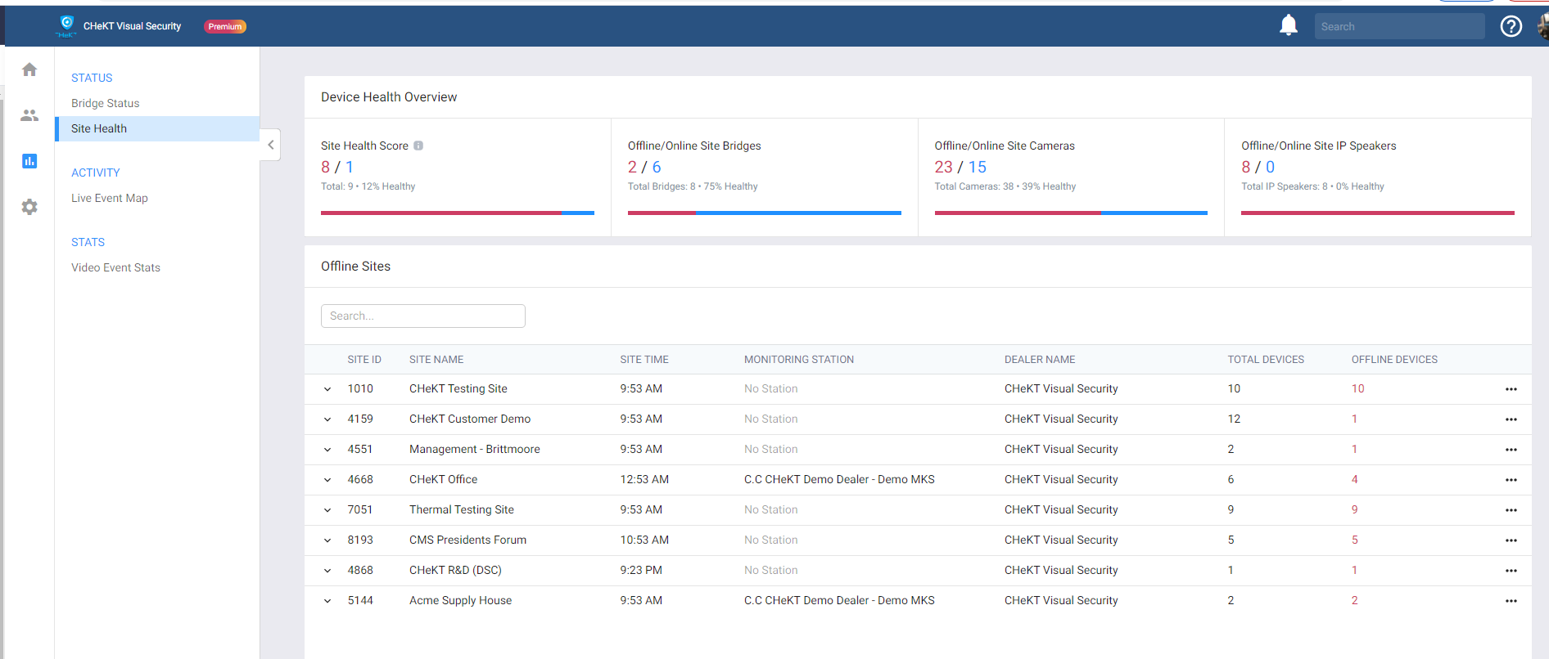Open the notifications bell
1549x659 pixels.
(1289, 25)
